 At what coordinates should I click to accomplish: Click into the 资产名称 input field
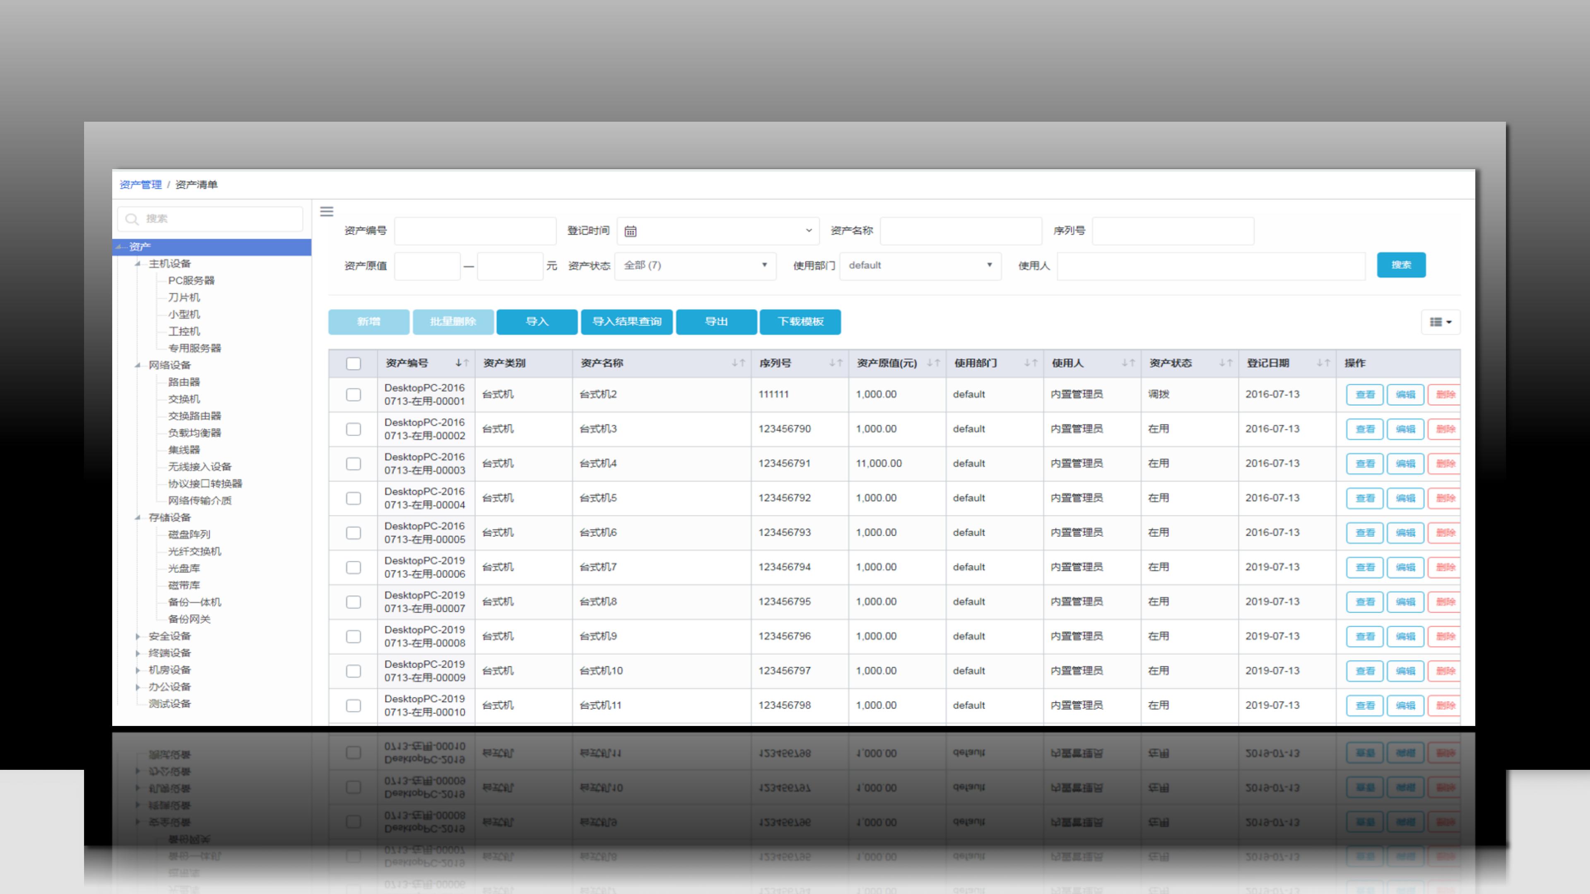[961, 231]
